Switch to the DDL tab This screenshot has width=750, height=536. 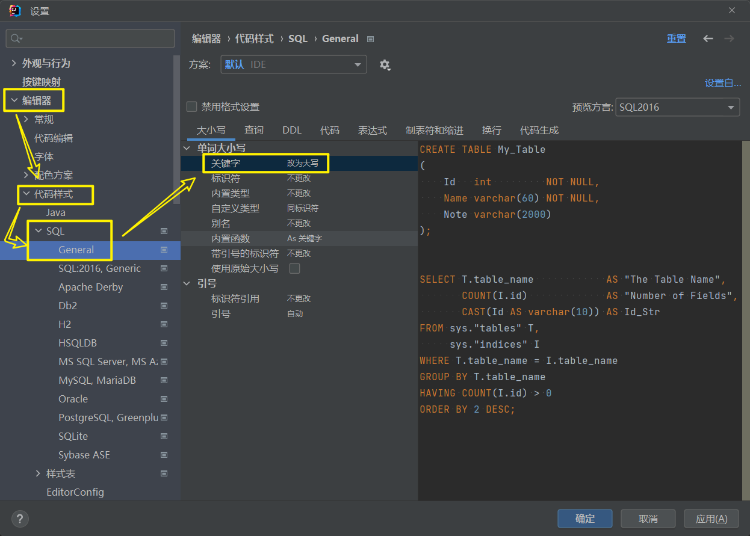(x=292, y=130)
